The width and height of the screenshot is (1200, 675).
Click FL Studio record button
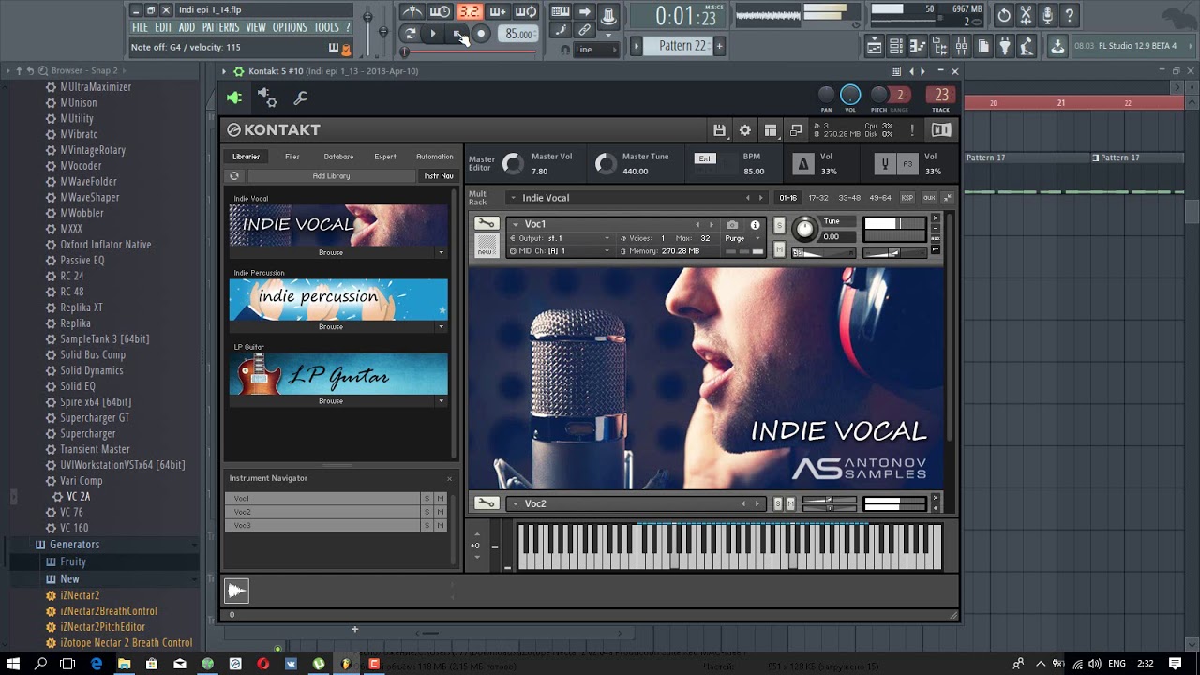click(481, 34)
